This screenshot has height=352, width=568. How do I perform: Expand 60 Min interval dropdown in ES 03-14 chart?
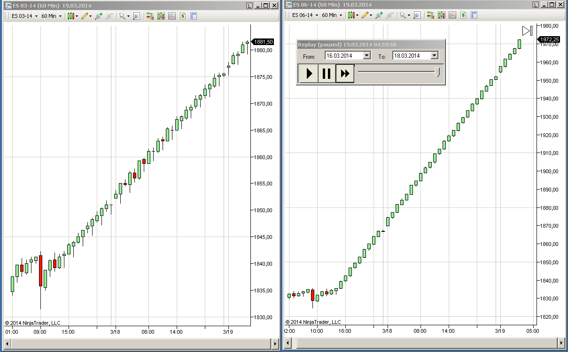60,16
